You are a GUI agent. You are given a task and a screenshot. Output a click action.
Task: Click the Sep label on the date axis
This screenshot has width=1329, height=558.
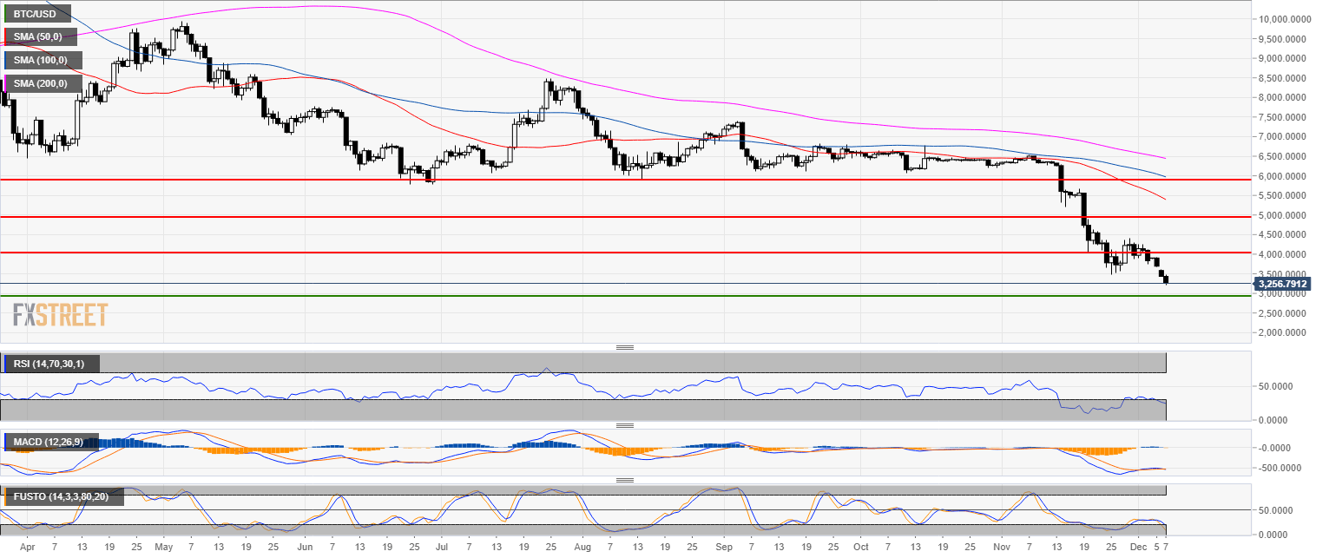725,548
